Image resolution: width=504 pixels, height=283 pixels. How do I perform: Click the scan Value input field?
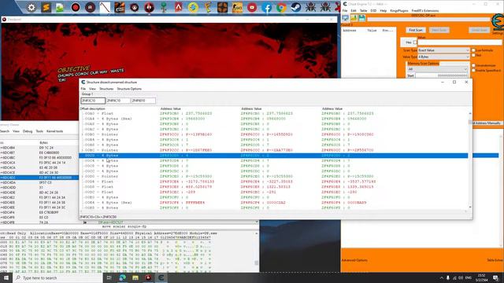tap(460, 42)
